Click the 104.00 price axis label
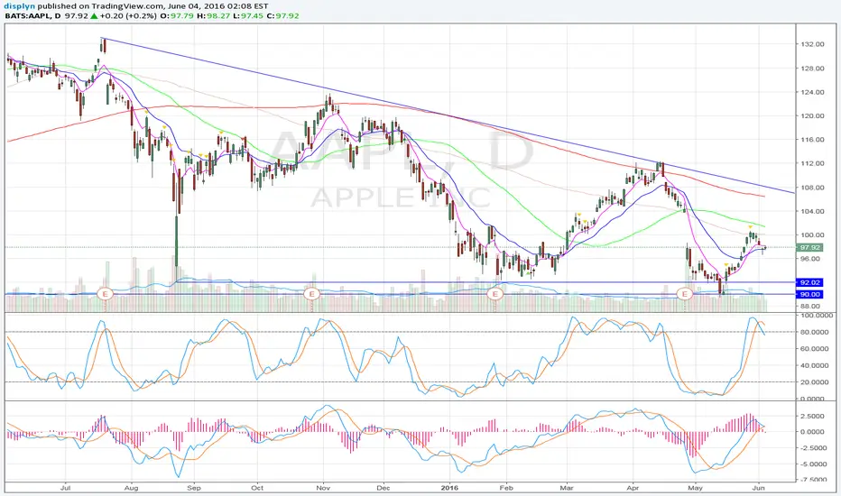The height and width of the screenshot is (496, 841). pyautogui.click(x=812, y=211)
